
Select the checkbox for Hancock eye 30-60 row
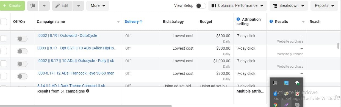point(3,76)
